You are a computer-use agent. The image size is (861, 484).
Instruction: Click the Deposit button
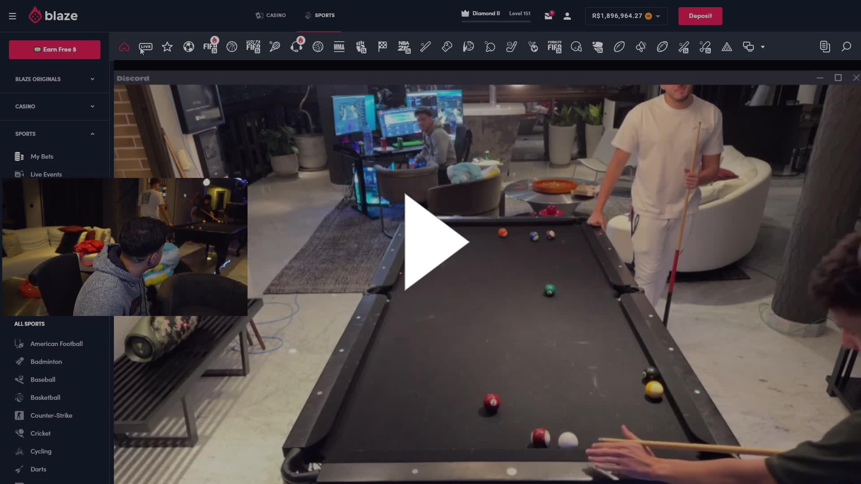pyautogui.click(x=700, y=16)
